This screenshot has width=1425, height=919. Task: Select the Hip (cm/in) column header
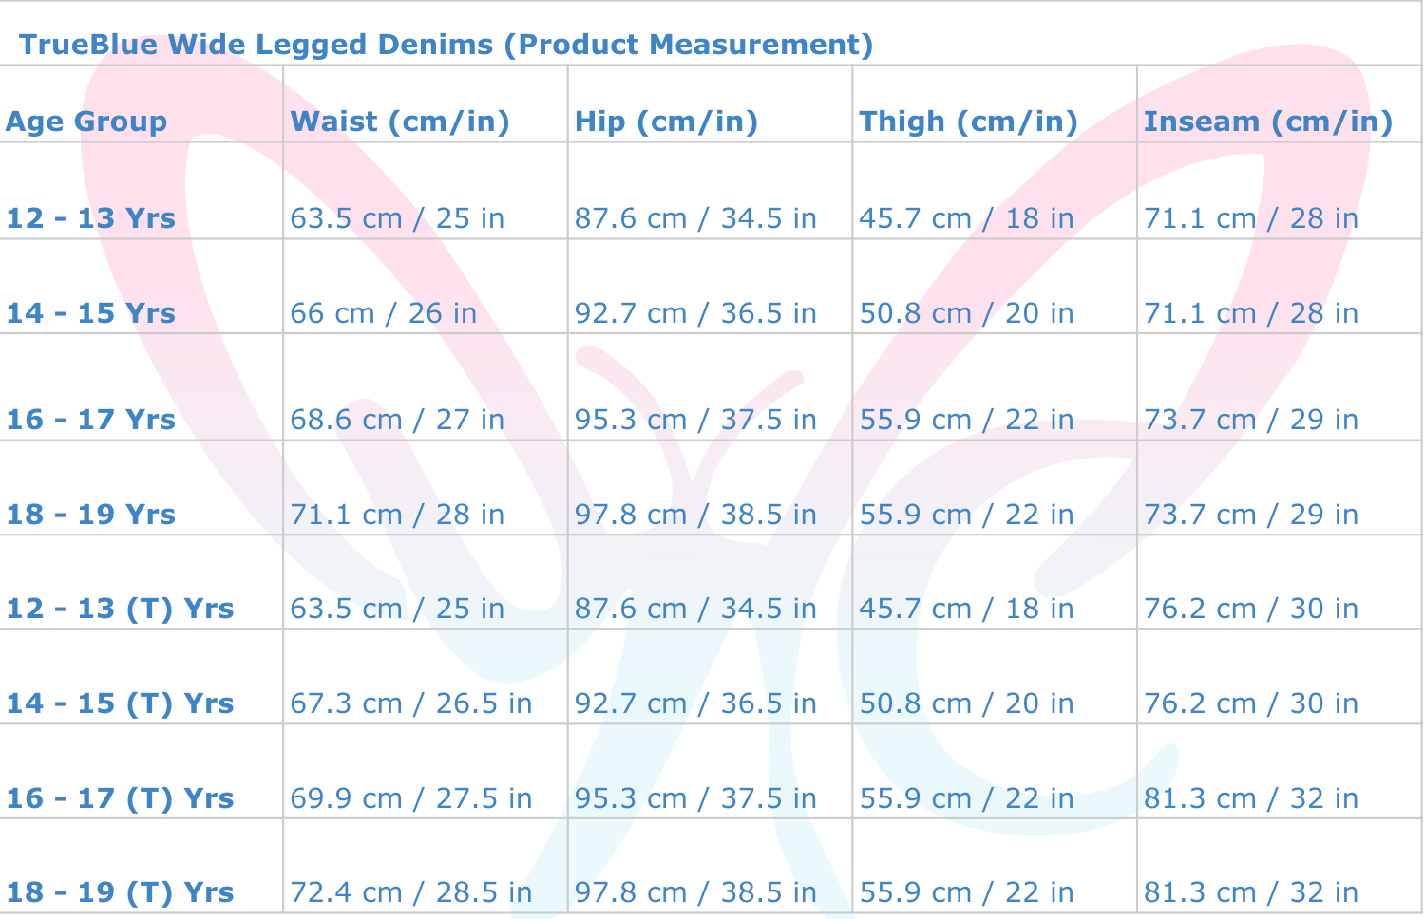click(666, 122)
